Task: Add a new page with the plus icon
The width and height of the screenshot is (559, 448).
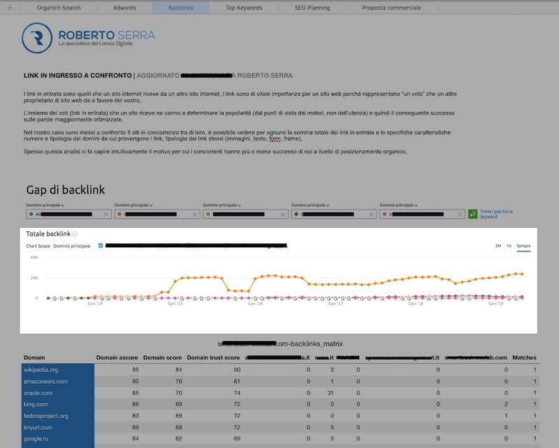Action: (x=10, y=8)
